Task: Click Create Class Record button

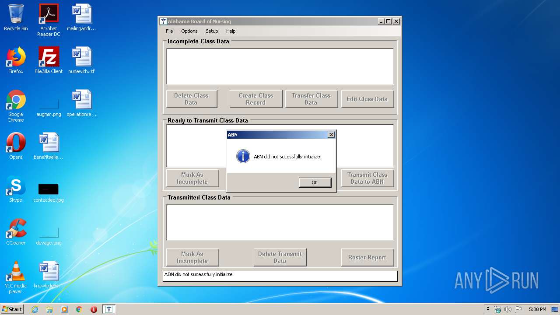Action: [x=256, y=99]
